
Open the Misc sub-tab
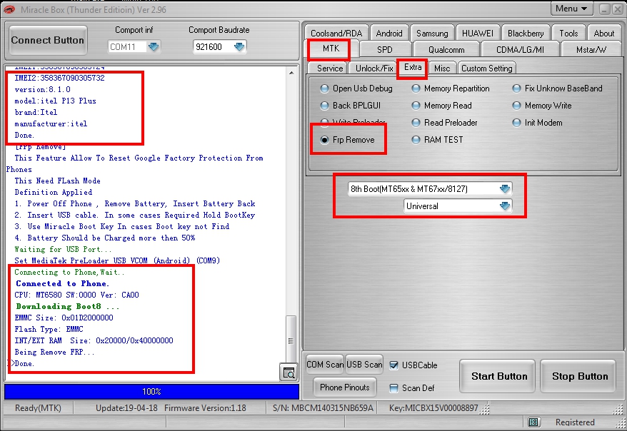[442, 69]
